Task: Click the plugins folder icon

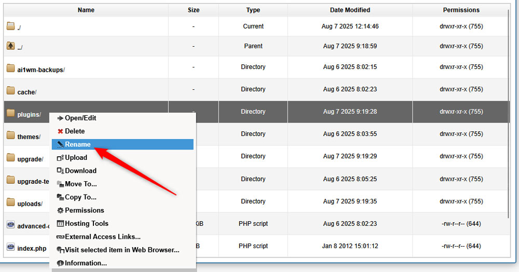Action: [x=10, y=113]
